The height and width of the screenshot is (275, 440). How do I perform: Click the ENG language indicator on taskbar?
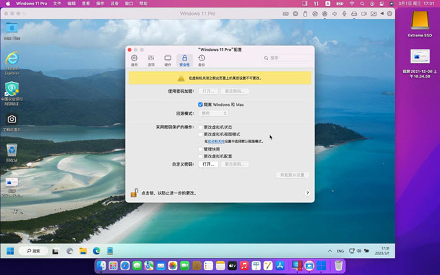(340, 251)
